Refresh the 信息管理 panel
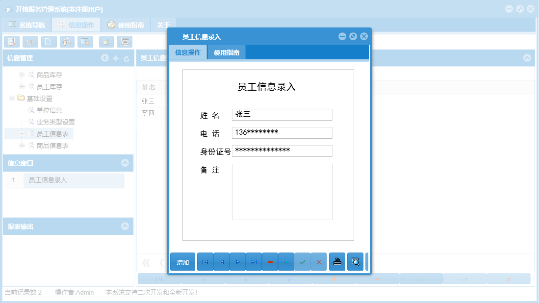This screenshot has height=303, width=539. [x=126, y=58]
